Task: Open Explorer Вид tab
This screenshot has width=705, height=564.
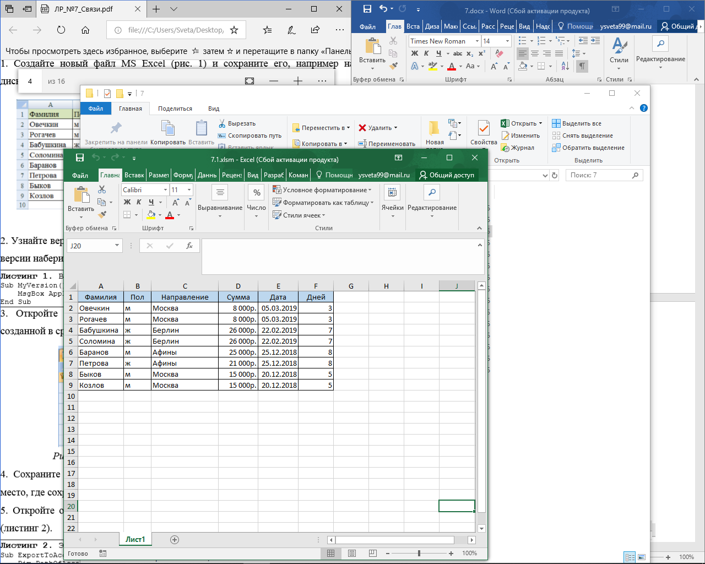Action: (214, 109)
